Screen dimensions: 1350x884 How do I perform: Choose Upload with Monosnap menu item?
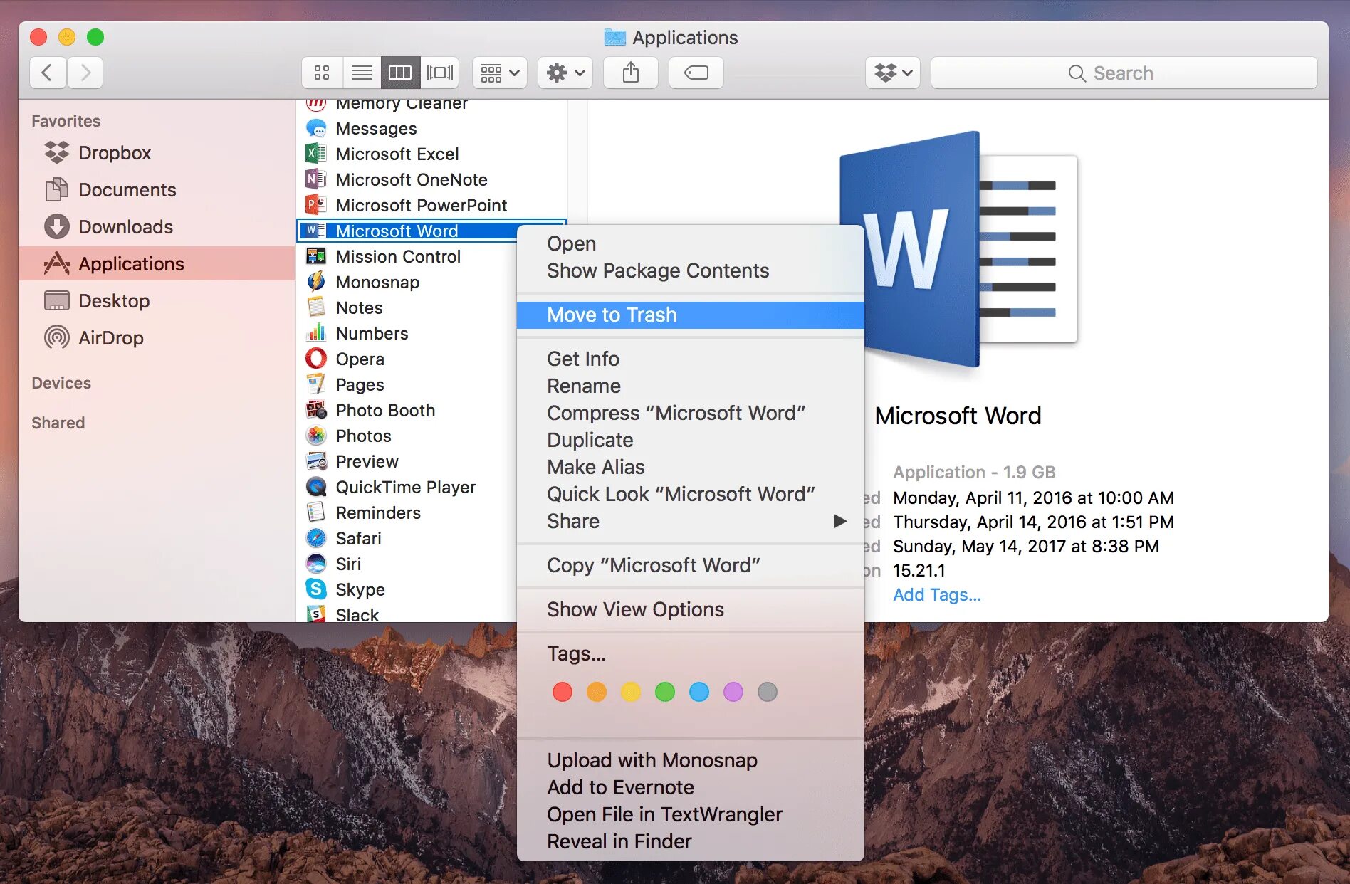point(691,761)
